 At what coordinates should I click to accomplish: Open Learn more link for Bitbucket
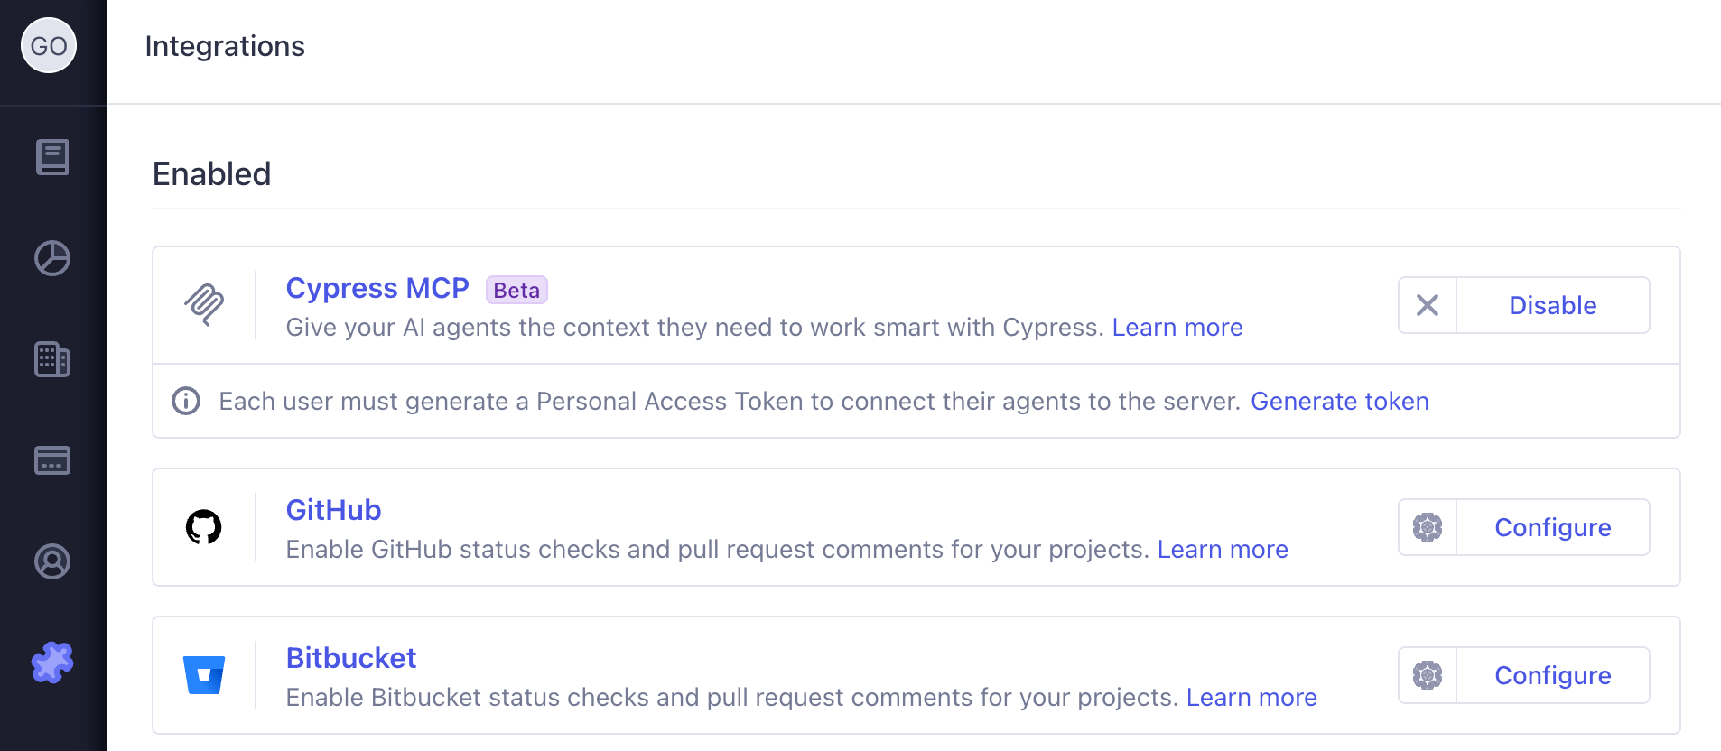[x=1251, y=697]
